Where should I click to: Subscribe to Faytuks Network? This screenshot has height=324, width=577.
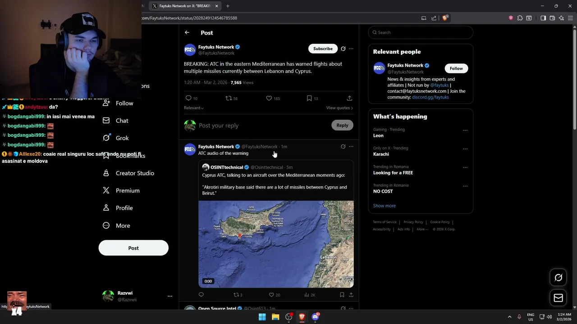pyautogui.click(x=323, y=49)
